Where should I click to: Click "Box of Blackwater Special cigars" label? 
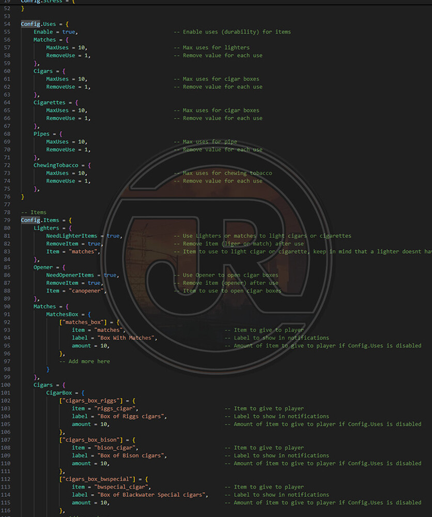coord(151,495)
